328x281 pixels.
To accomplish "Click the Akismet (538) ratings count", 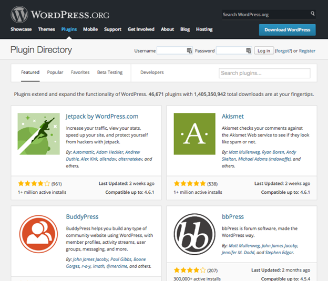I will [x=212, y=184].
